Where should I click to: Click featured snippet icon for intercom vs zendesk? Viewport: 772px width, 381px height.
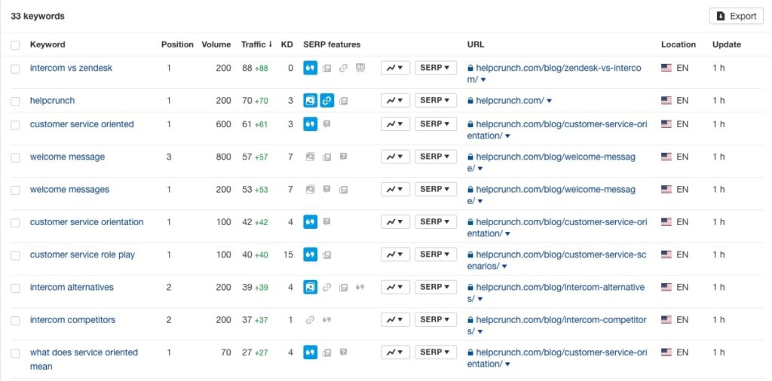[310, 68]
